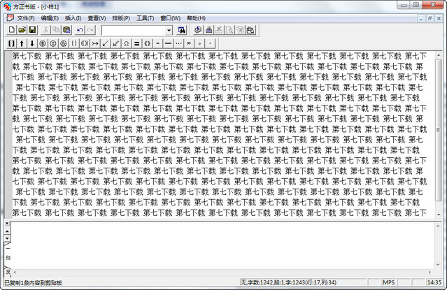
Task: Undo the last action
Action: point(80,30)
